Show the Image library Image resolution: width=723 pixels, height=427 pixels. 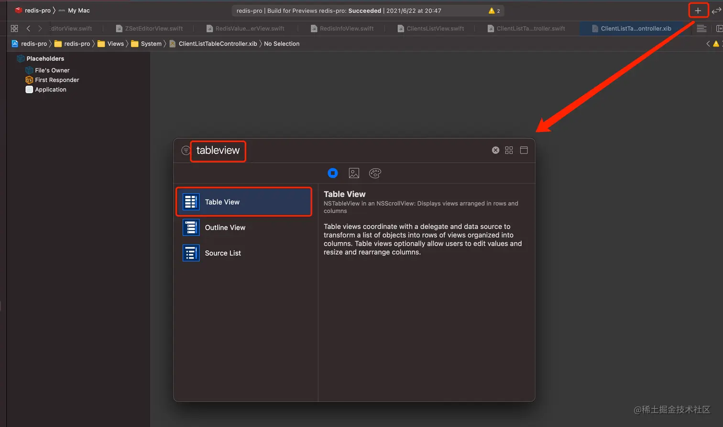tap(354, 173)
